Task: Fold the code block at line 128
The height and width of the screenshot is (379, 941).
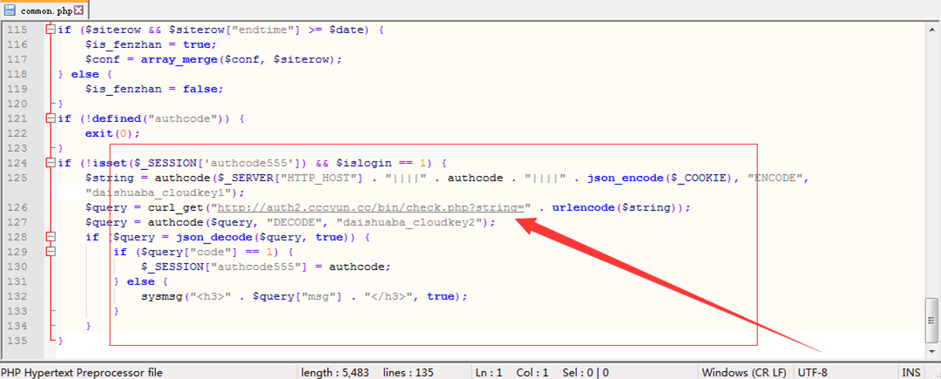Action: [x=51, y=237]
